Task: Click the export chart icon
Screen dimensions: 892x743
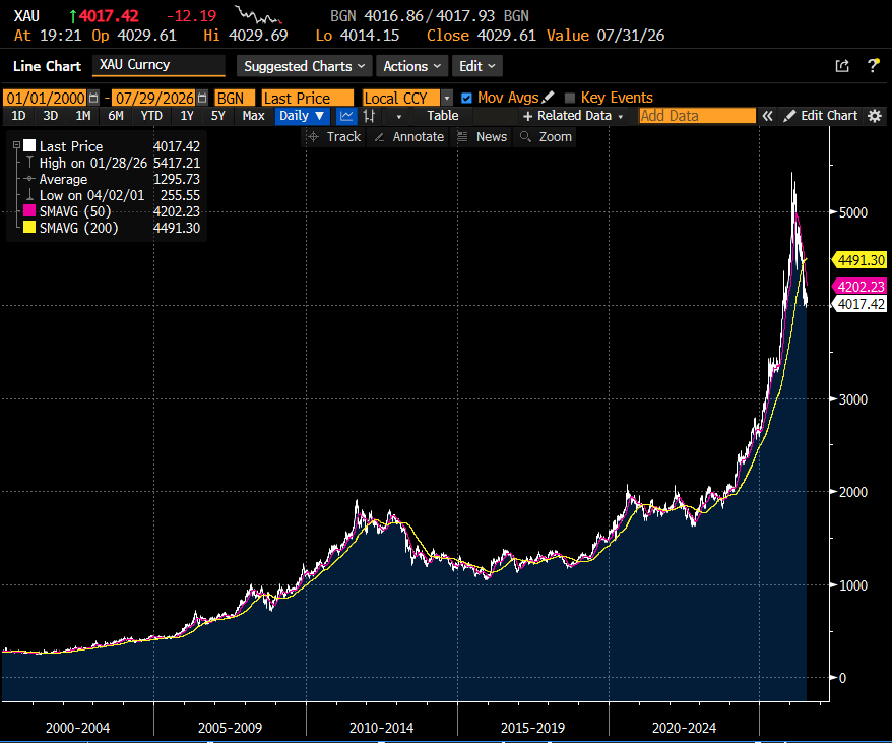Action: (842, 66)
